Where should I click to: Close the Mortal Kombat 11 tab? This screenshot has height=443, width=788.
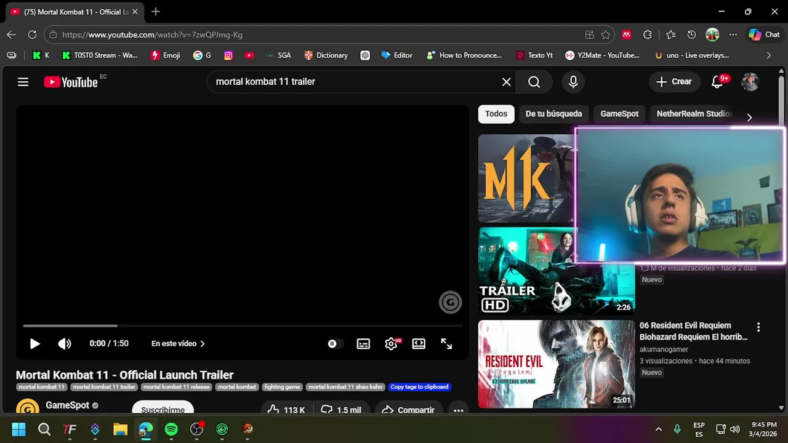[x=135, y=12]
